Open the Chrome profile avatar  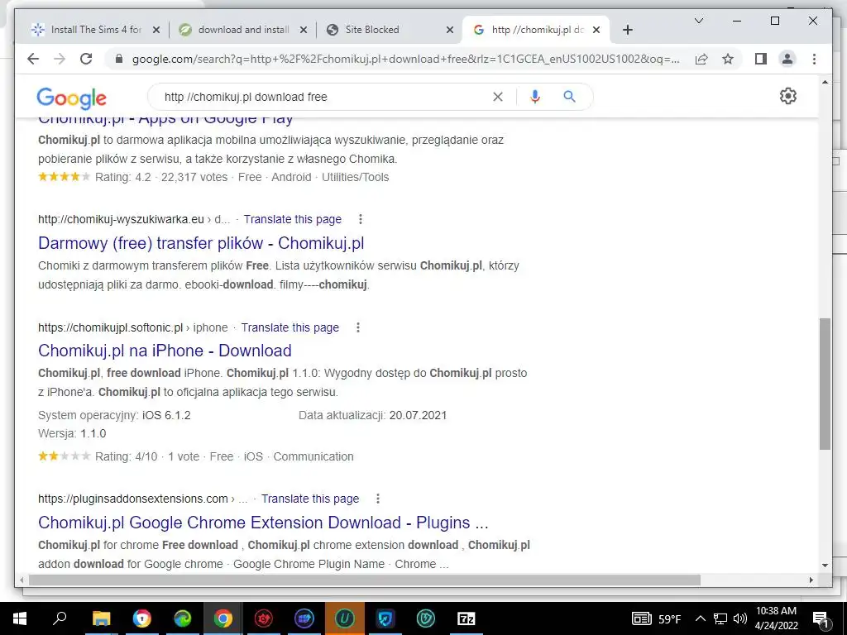(x=787, y=59)
